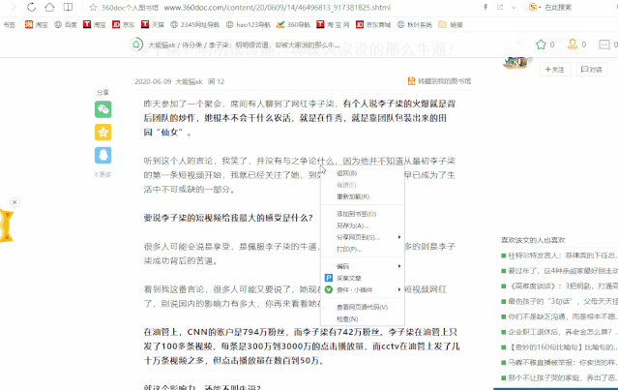Open the 天猫 bookmark
This screenshot has height=390, width=618.
153,24
